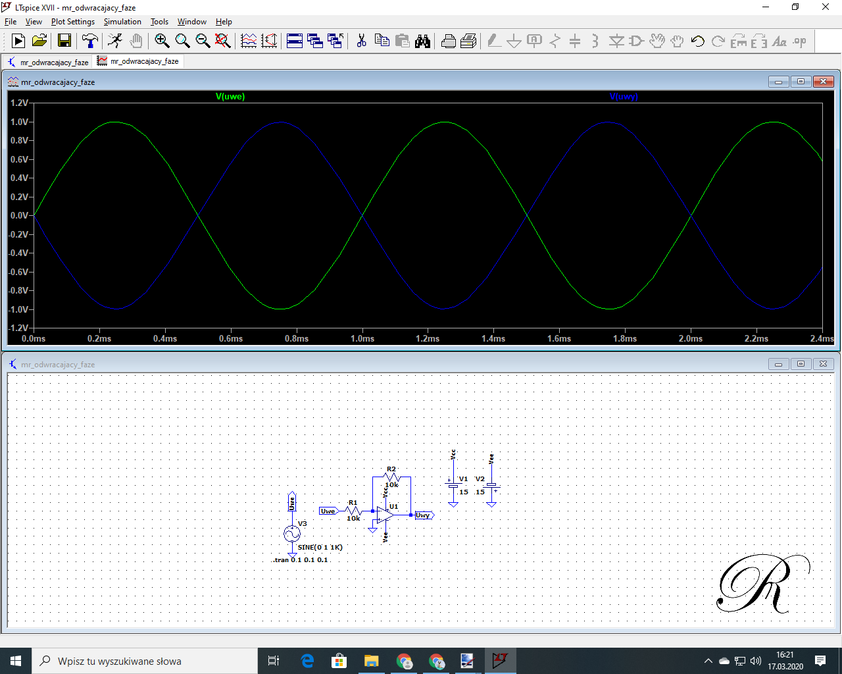
Task: Click the New Schematic toolbar icon
Action: [18, 41]
